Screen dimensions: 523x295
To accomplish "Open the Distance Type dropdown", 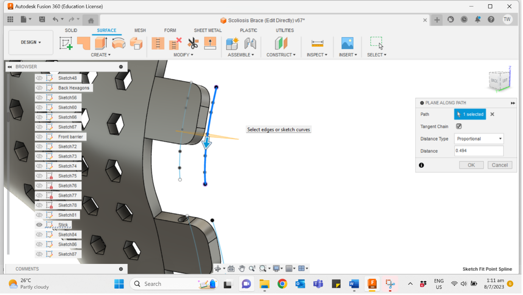I will pos(479,139).
